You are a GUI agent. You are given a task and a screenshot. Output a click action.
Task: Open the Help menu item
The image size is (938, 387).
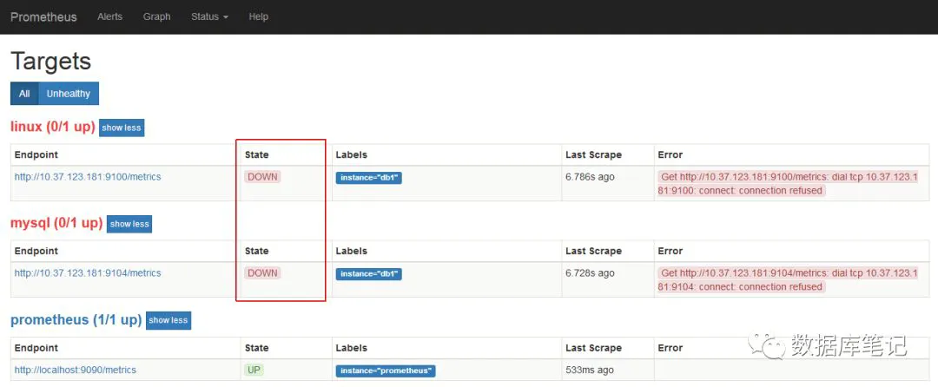(x=259, y=16)
